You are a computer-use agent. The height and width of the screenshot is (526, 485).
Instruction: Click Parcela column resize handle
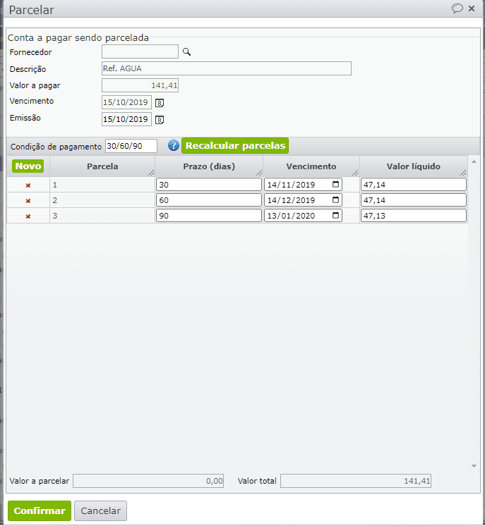(x=151, y=173)
